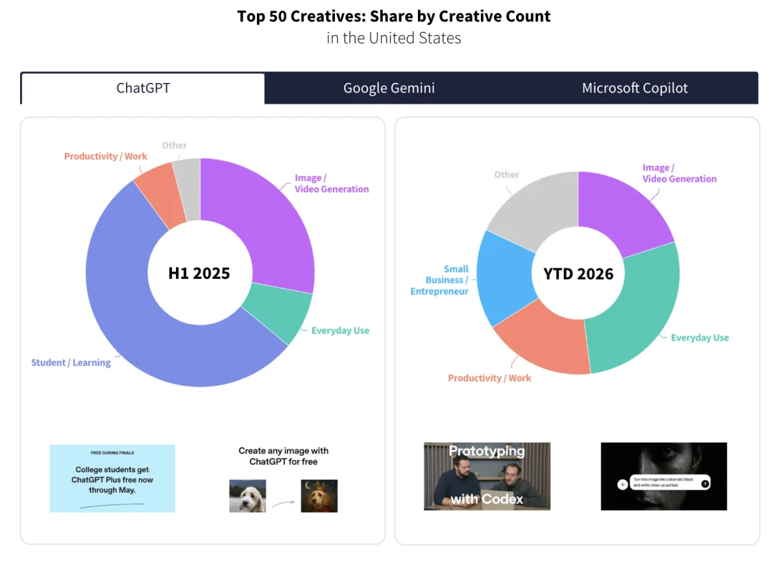Open the College students ChatGPT Plus ad thumbnail
The image size is (773, 568).
112,479
